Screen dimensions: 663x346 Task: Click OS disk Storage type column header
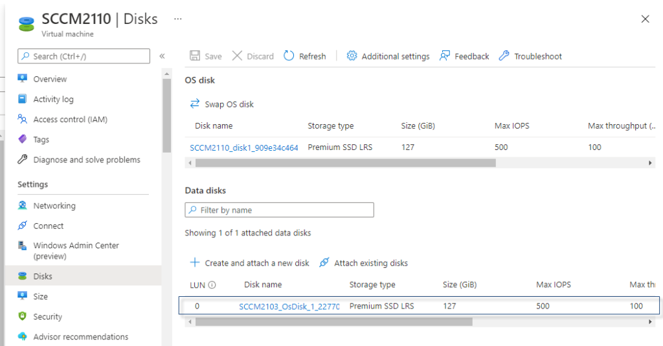pos(331,126)
